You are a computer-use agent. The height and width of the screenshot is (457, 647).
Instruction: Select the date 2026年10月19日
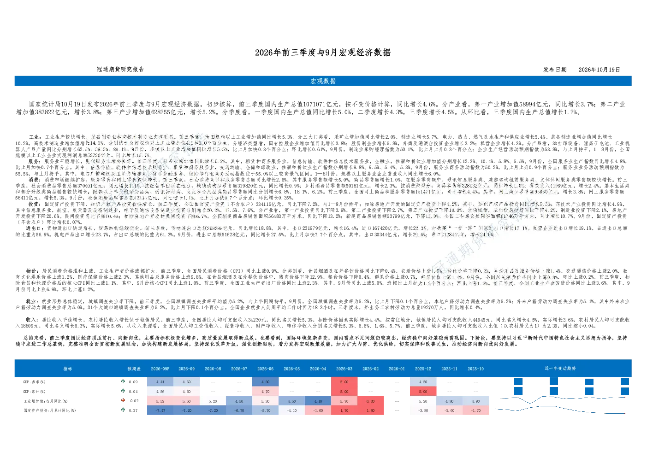point(599,70)
